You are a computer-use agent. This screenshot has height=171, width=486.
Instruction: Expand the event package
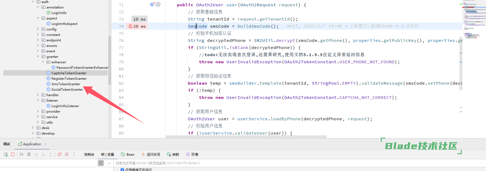pos(38,51)
